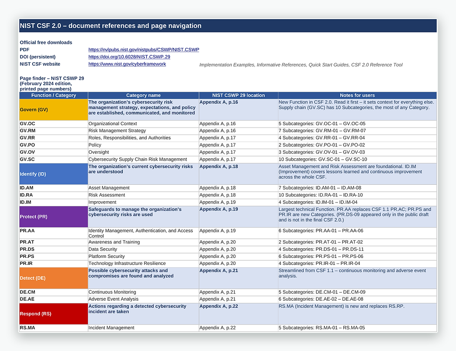Screen dimensions: 456x351
Task: Click the 'DOI (persistent)' label
Action: (x=38, y=57)
